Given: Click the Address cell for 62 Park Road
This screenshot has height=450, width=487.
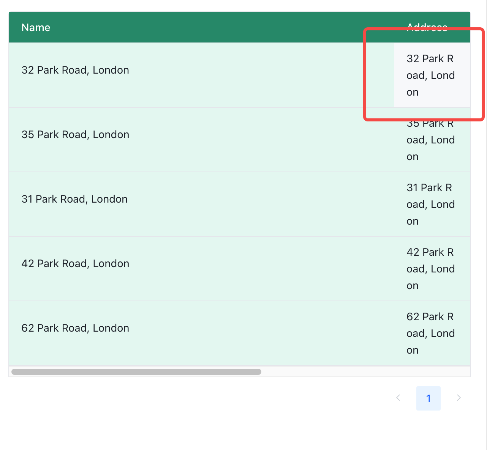Looking at the screenshot, I should (432, 333).
